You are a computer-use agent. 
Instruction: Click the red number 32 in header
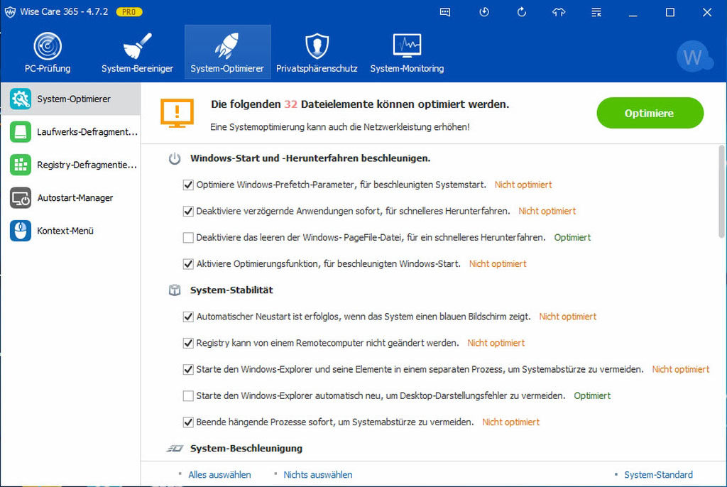coord(290,104)
